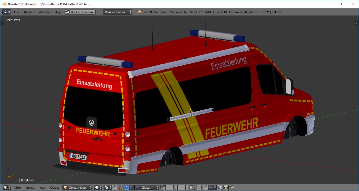This screenshot has width=359, height=191.
Task: Toggle proportional editing mode
Action: 199,187
